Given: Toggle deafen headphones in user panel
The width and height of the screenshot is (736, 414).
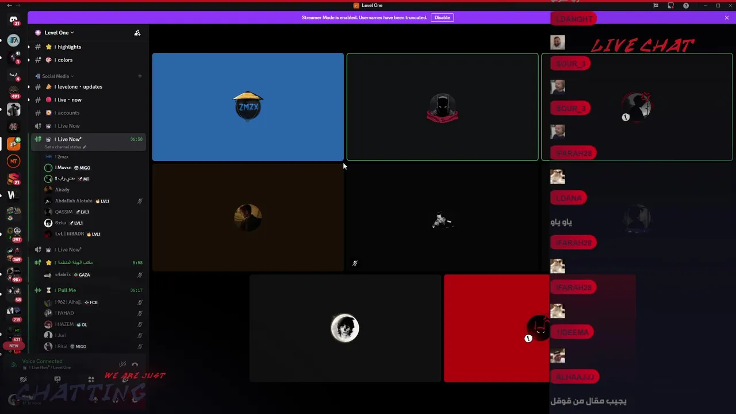Looking at the screenshot, I should pyautogui.click(x=115, y=399).
